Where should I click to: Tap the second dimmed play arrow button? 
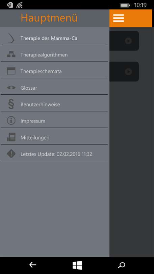point(128,72)
